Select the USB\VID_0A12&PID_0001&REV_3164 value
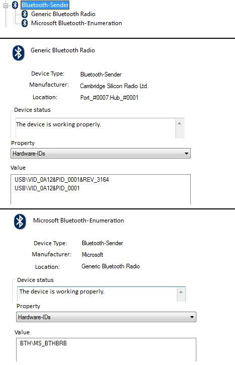This screenshot has height=365, width=235. coord(62,179)
